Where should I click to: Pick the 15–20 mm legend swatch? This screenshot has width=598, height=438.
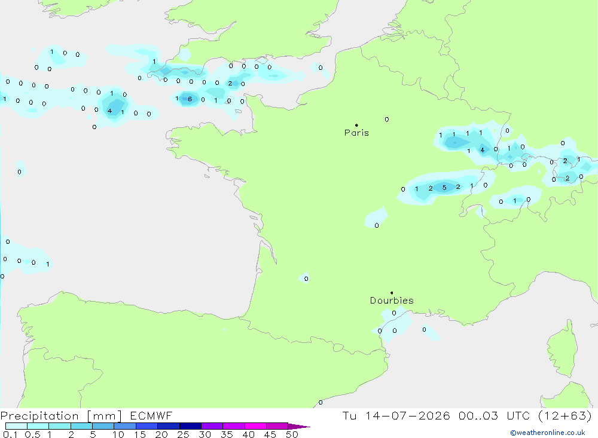[x=147, y=426]
